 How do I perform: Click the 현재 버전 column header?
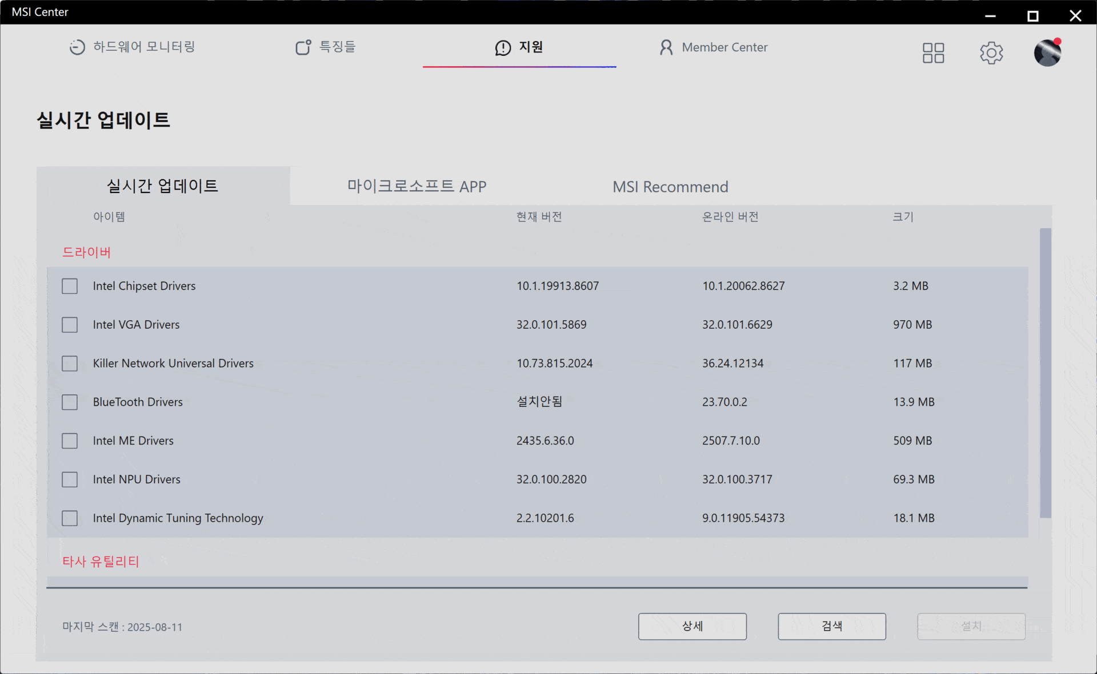[x=539, y=217]
